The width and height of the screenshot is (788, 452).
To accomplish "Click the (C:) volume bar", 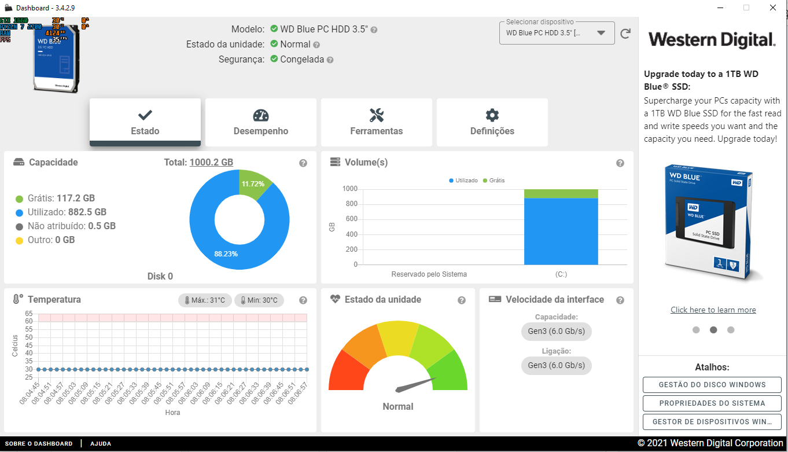I will pos(561,227).
